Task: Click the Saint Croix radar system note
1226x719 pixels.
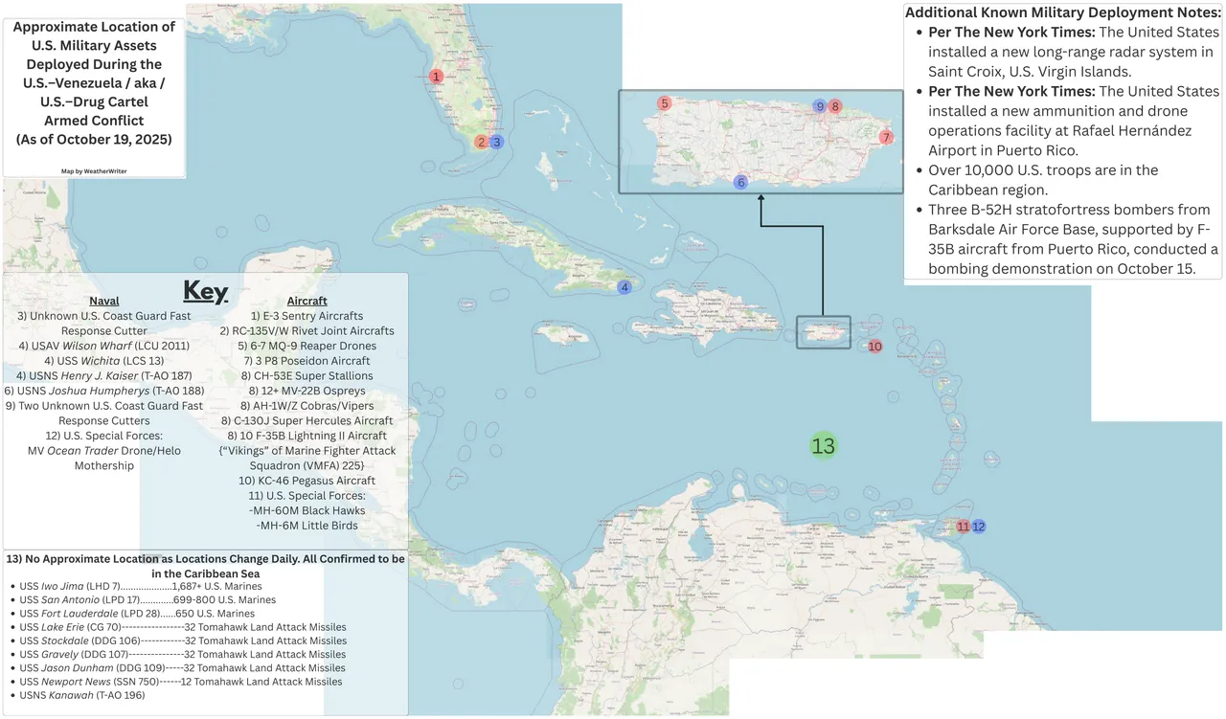Action: (1067, 52)
